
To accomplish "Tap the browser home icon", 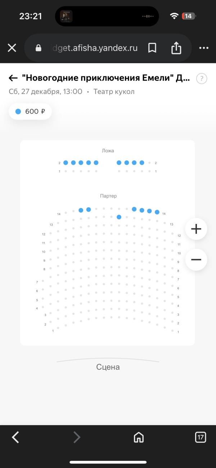I will [139, 437].
